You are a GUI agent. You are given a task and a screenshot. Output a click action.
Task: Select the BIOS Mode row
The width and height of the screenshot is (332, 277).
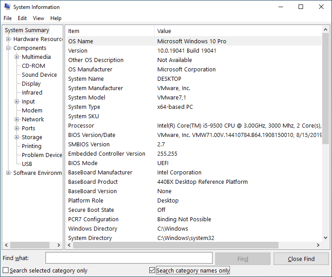coord(194,163)
